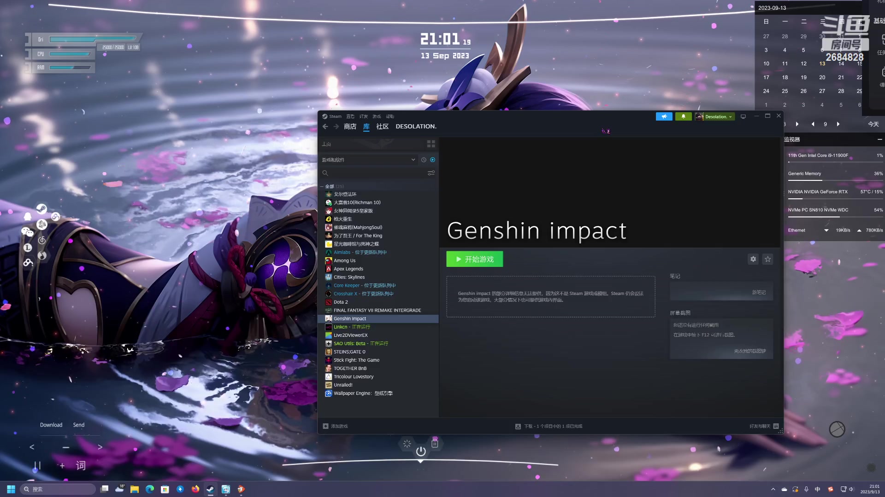This screenshot has width=885, height=497.
Task: Select Dota 2 in library list
Action: tap(341, 302)
